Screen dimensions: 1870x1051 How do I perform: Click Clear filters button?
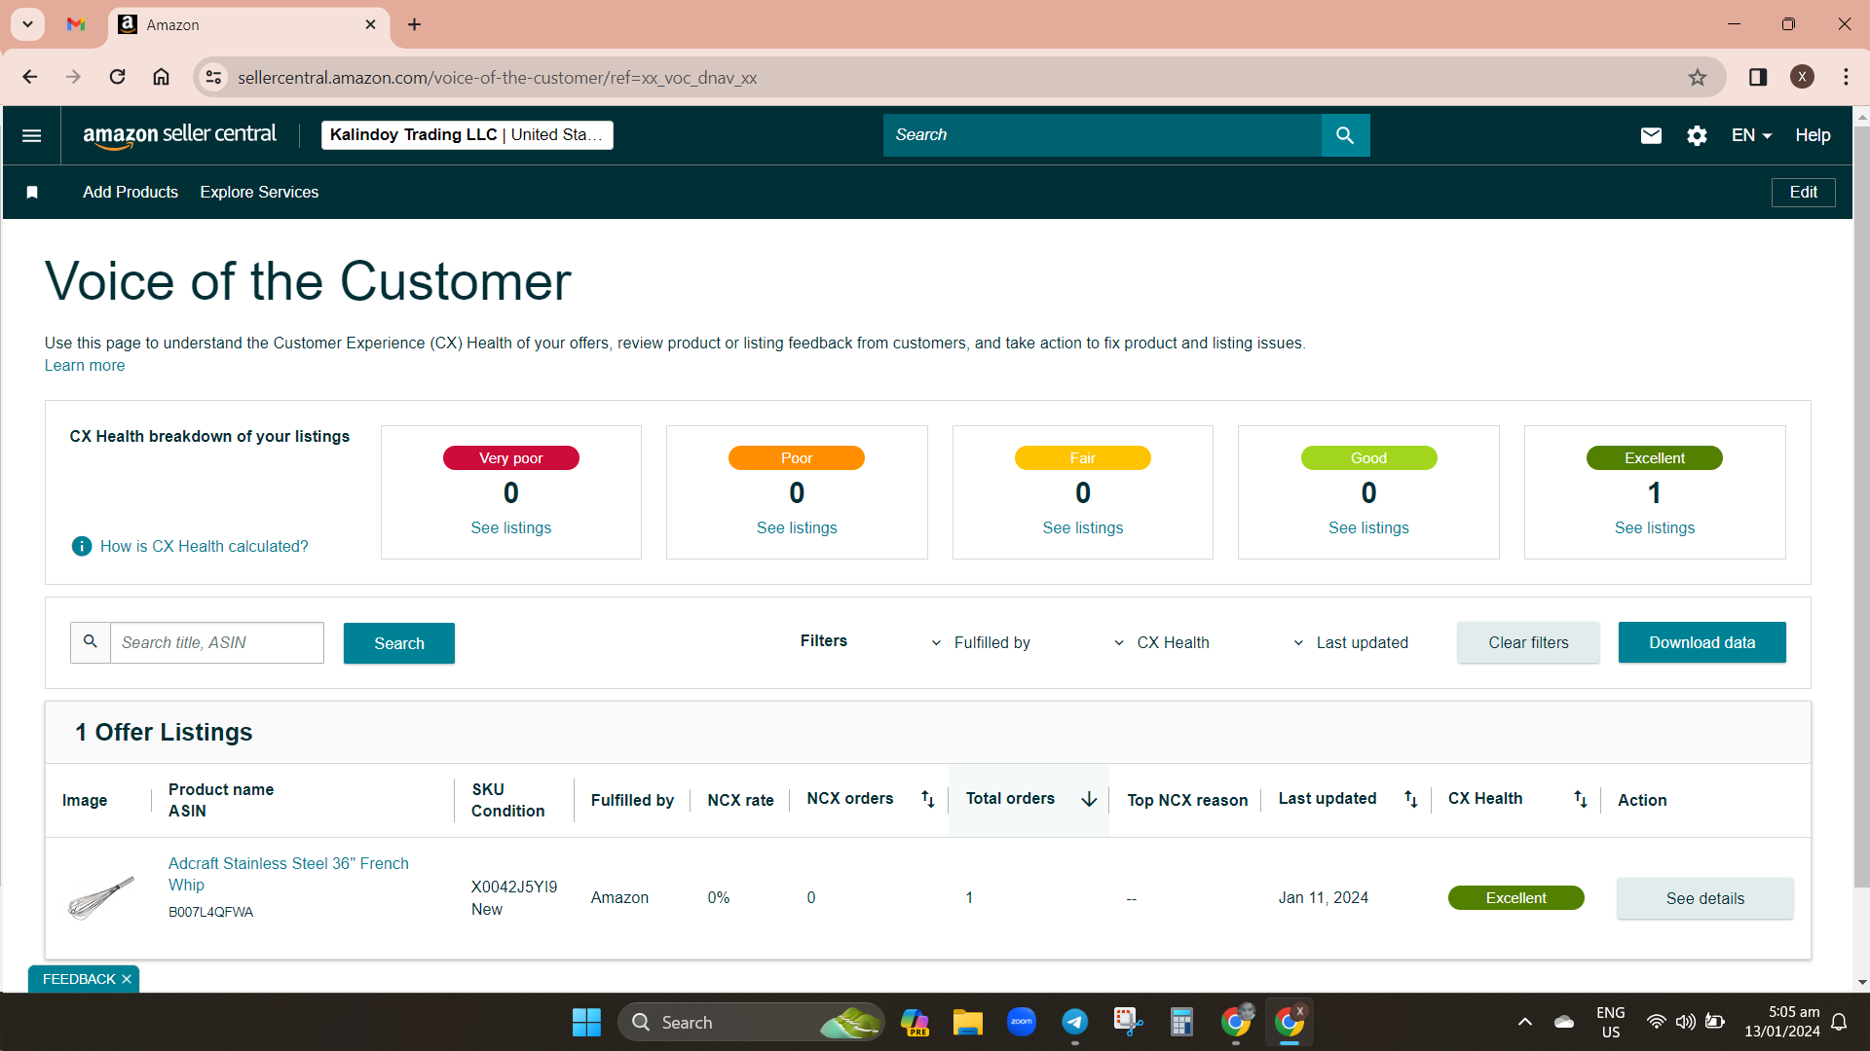point(1528,642)
